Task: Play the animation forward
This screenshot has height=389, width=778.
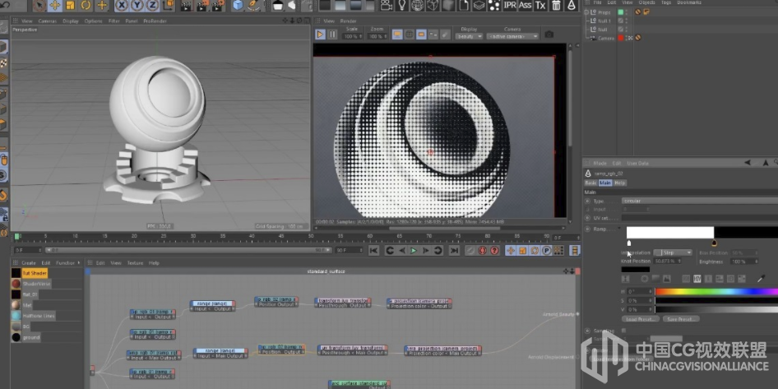Action: point(414,251)
